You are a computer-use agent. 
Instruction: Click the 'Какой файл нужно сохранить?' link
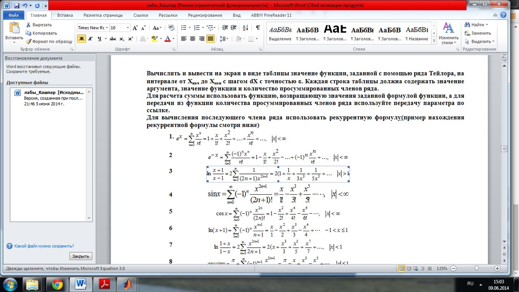[x=44, y=246]
